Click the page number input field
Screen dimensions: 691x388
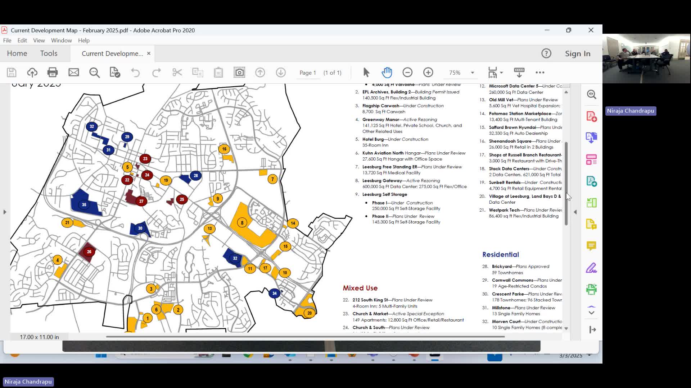[308, 73]
